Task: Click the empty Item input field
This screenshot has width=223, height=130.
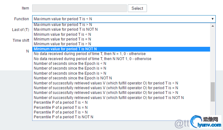Action: point(79,9)
